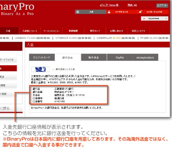
Task: Select the 銀行送金 tab
Action: point(68,58)
